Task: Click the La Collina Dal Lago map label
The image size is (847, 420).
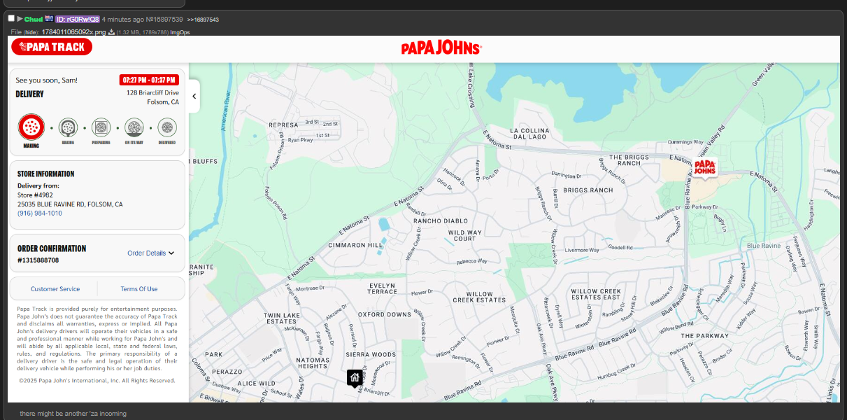Action: 531,134
